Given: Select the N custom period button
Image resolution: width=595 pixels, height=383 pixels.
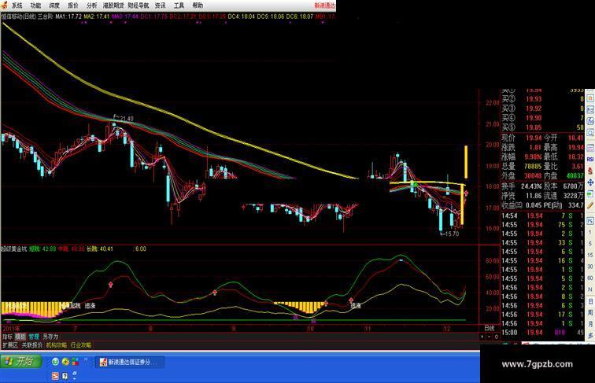Looking at the screenshot, I should (x=590, y=289).
